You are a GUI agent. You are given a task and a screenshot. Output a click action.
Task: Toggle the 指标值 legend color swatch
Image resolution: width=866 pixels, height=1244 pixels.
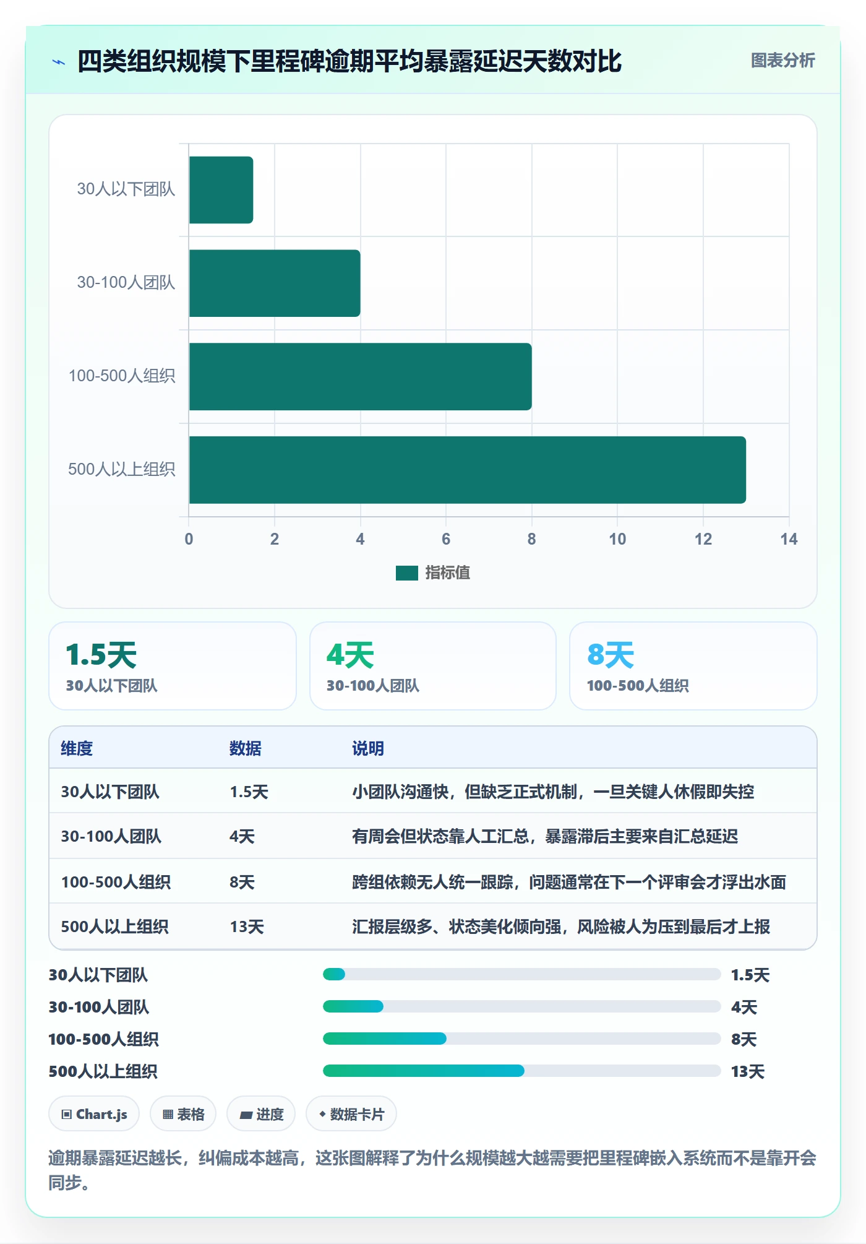407,573
